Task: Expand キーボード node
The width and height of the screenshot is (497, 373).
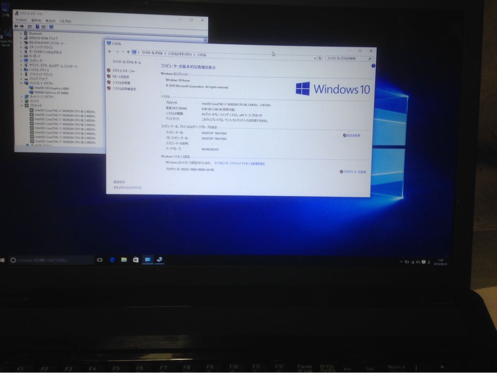Action: coord(21,56)
